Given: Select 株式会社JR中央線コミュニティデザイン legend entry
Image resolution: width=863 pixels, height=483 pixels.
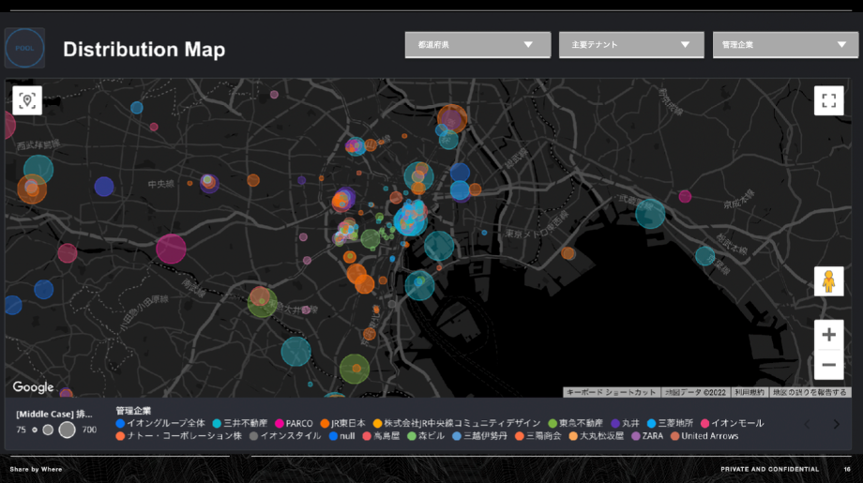Looking at the screenshot, I should (457, 423).
